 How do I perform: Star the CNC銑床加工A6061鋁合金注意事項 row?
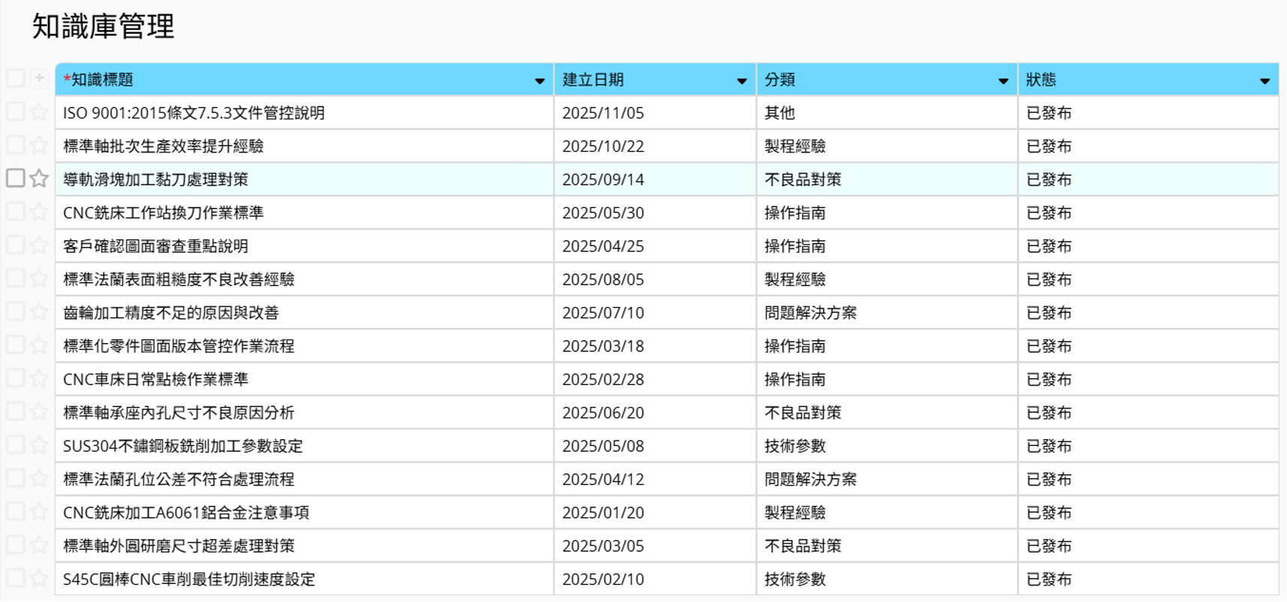pyautogui.click(x=39, y=512)
